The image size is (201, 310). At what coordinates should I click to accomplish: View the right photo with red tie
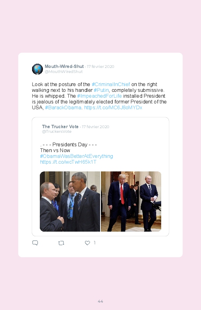[x=131, y=202]
